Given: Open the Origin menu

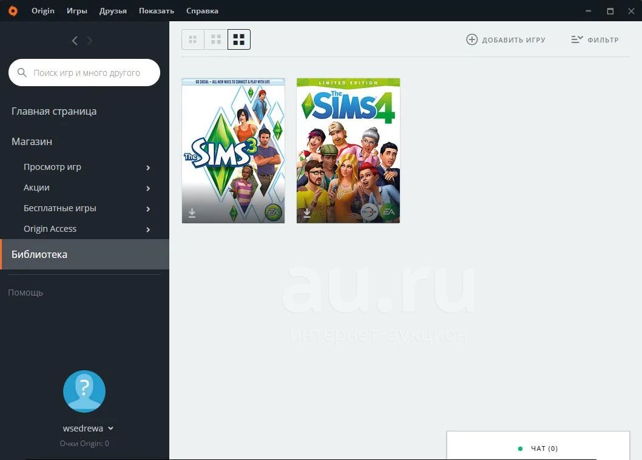Looking at the screenshot, I should coord(43,11).
